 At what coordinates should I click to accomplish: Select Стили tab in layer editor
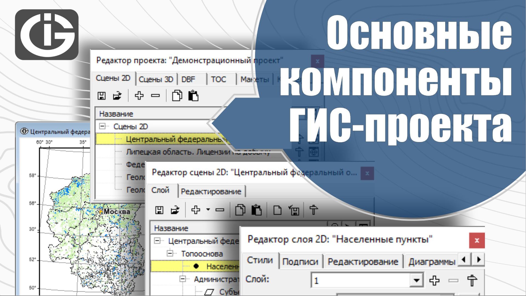coord(260,260)
